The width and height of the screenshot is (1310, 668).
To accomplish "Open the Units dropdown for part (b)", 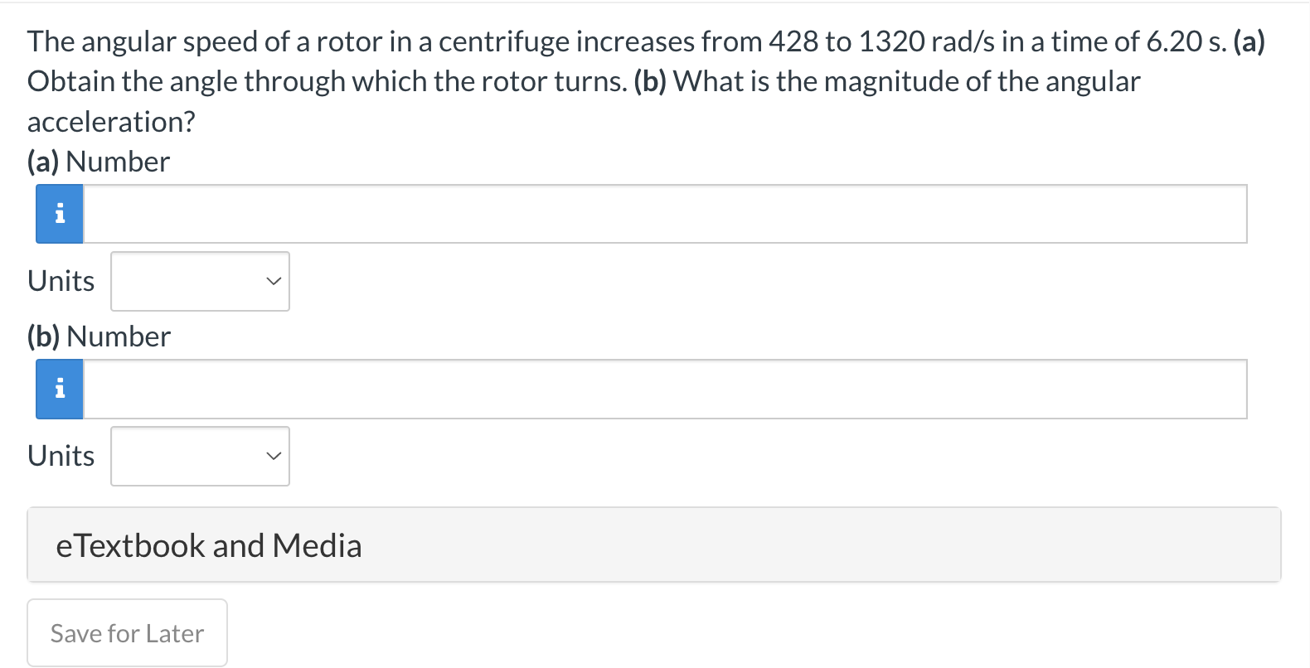I will (x=199, y=456).
